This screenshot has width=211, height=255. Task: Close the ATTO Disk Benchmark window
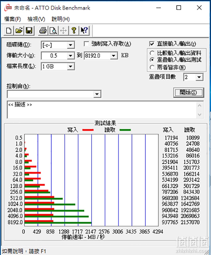coord(199,8)
